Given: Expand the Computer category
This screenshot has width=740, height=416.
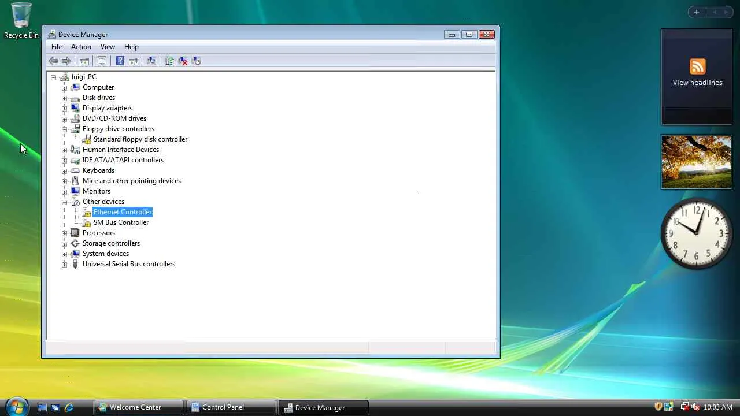Looking at the screenshot, I should coord(64,88).
